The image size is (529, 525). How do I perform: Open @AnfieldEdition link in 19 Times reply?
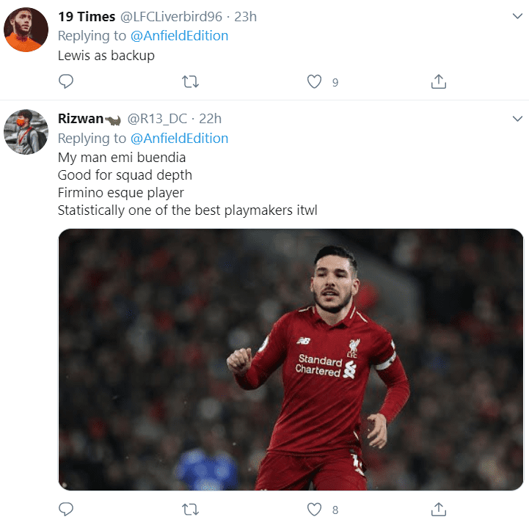tap(179, 36)
